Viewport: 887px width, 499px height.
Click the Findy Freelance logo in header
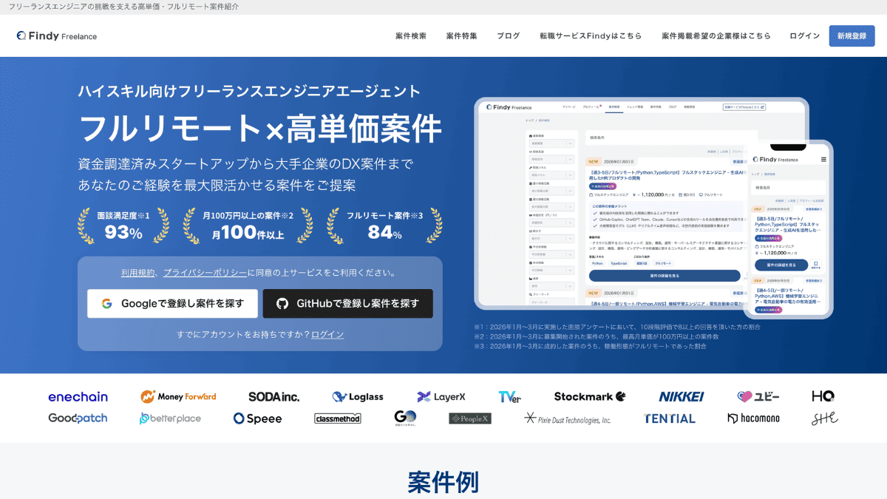(57, 35)
